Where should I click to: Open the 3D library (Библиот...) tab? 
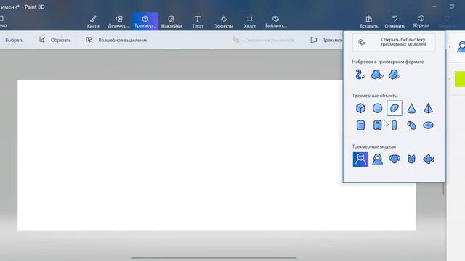276,22
